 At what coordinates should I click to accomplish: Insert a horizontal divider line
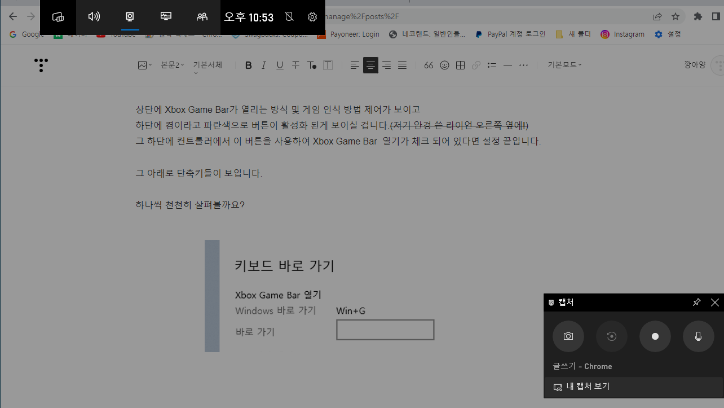click(507, 65)
